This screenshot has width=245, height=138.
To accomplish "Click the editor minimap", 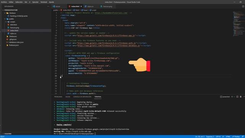I will [x=238, y=23].
